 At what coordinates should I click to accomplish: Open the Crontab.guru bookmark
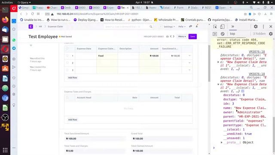pyautogui.click(x=193, y=20)
